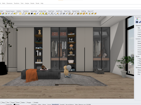Switch to the Solid Tools toolbar tab
Viewport: 141px width, 105px height.
(51, 11)
